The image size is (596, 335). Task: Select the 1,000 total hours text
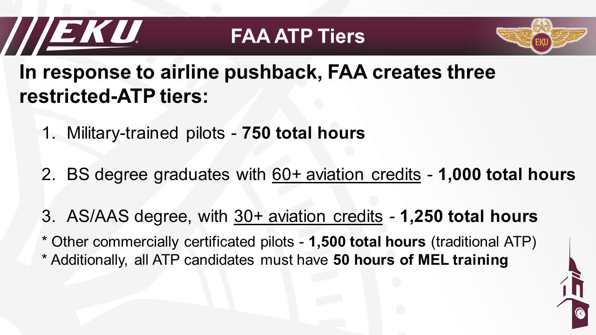(507, 175)
